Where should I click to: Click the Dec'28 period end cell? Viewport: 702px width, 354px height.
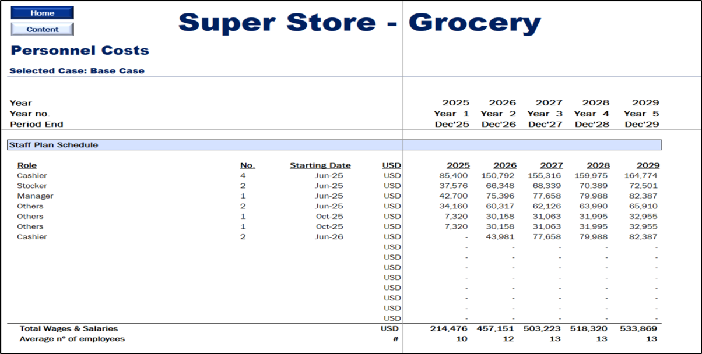point(592,124)
